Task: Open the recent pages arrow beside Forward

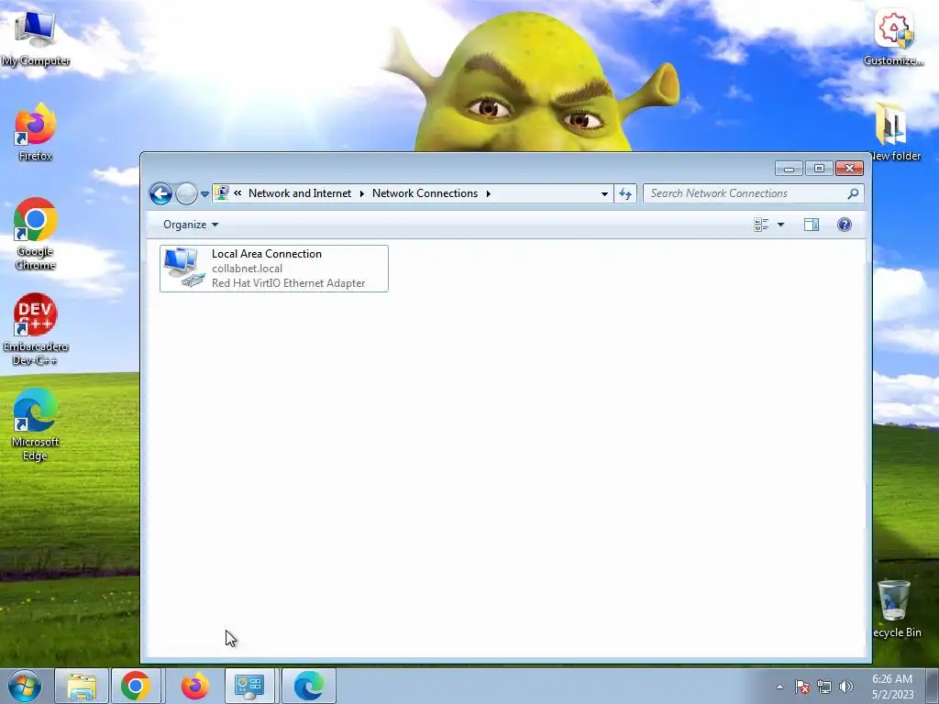Action: (204, 194)
